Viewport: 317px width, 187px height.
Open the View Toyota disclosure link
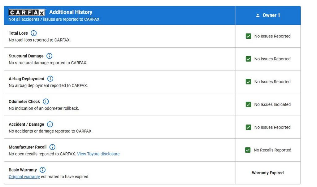pyautogui.click(x=98, y=154)
